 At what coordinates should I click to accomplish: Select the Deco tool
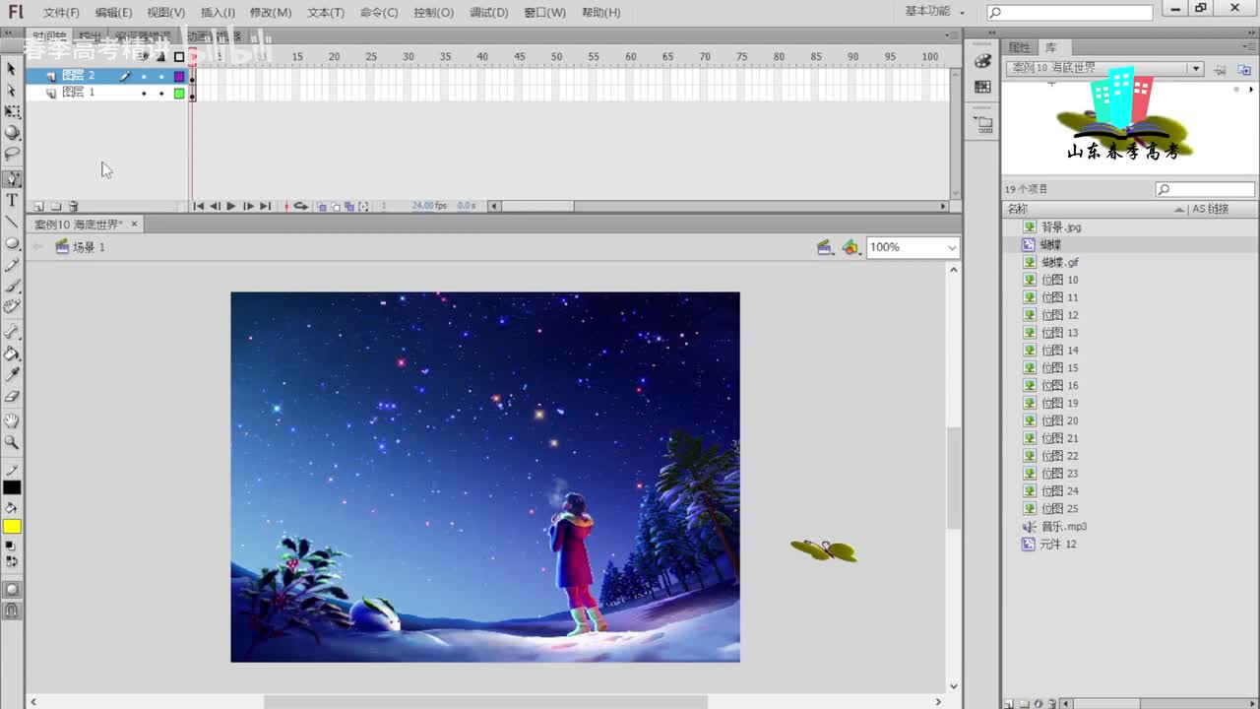(x=12, y=307)
